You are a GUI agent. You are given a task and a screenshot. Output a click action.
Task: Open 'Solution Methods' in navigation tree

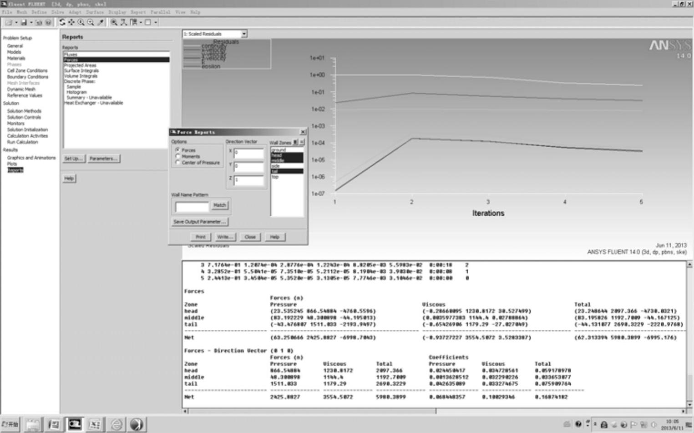pos(24,111)
